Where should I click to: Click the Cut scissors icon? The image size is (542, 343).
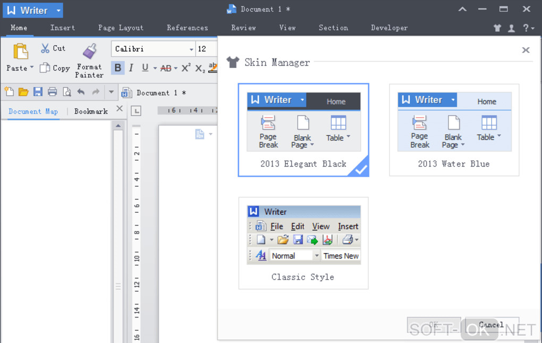point(45,48)
